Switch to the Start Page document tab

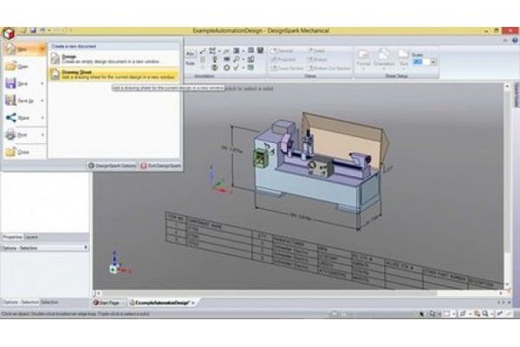108,303
